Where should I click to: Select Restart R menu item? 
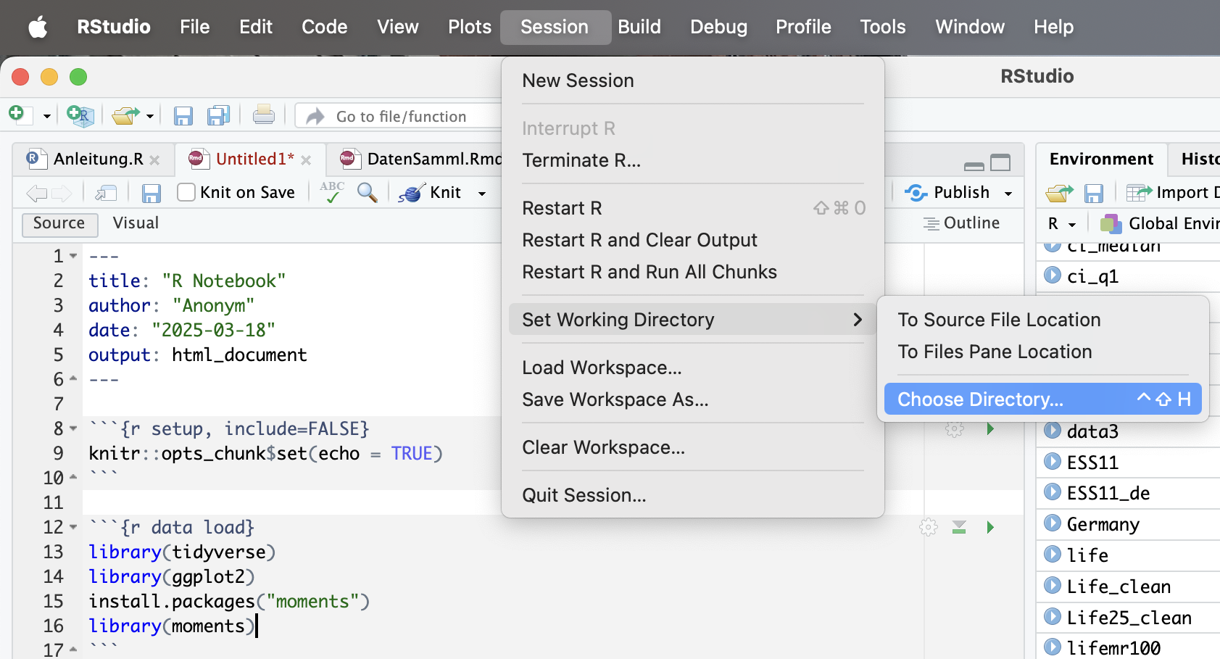click(x=692, y=208)
